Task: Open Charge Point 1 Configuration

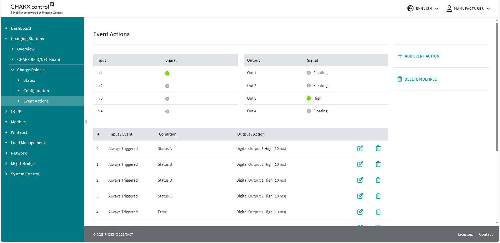Action: click(36, 91)
